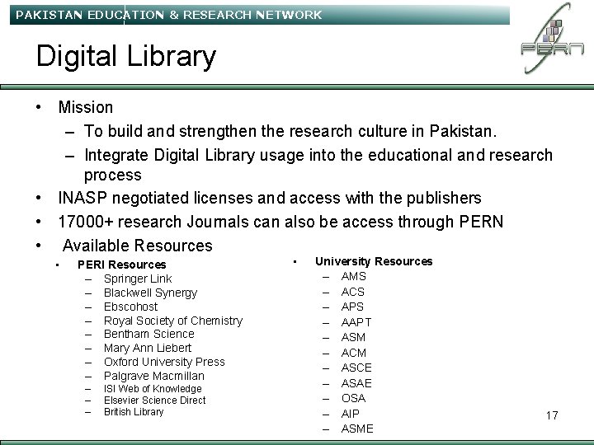Click the University Resources heading
This screenshot has height=445, width=594.
click(x=374, y=261)
